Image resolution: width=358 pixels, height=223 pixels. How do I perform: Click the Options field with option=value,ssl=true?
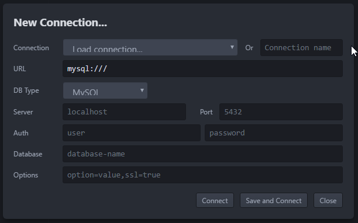point(203,175)
